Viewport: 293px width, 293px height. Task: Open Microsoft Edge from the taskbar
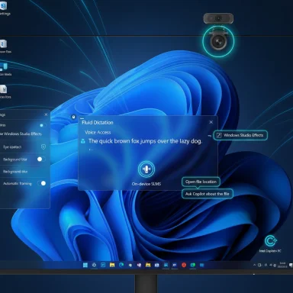coord(121,265)
